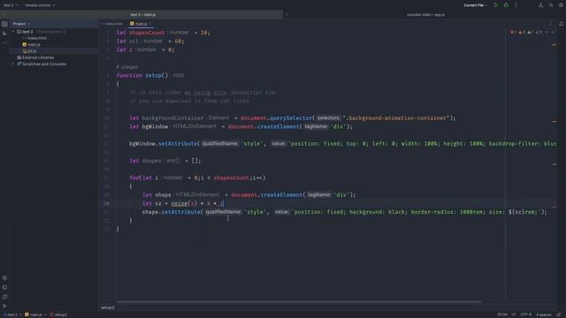Click noise(z) call on line 20
This screenshot has width=566, height=318.
tap(184, 203)
